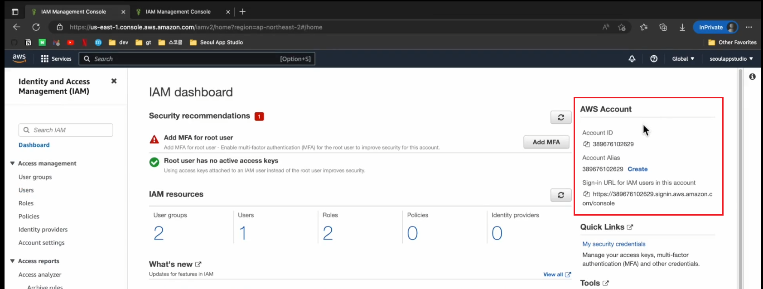Go to Dashboard in the sidebar
Image resolution: width=763 pixels, height=289 pixels.
coord(34,145)
